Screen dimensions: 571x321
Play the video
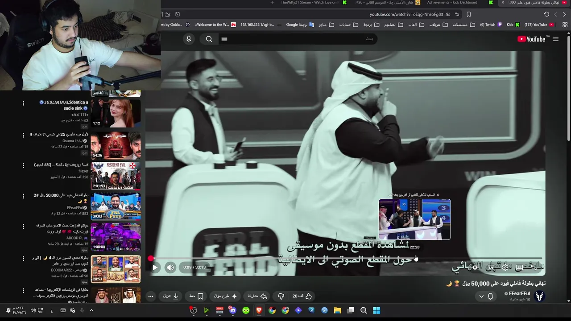pos(155,267)
